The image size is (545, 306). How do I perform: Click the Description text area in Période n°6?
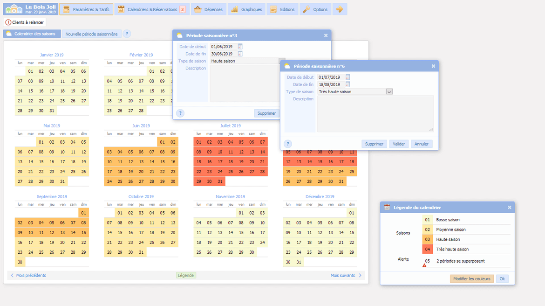point(375,114)
